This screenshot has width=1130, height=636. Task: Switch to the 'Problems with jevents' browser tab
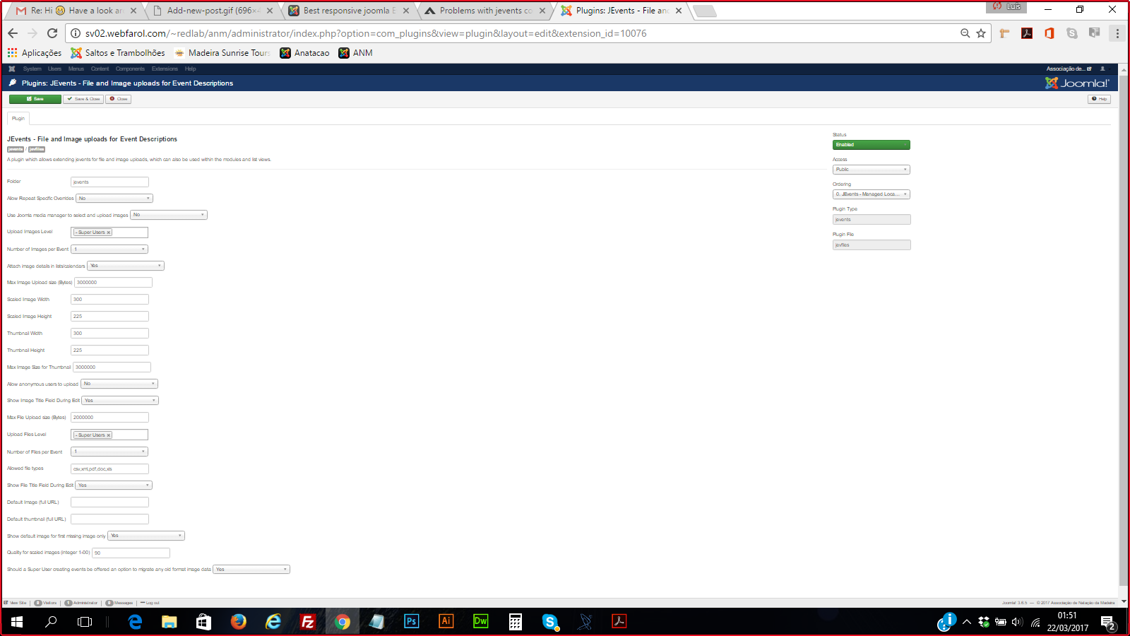pos(485,11)
